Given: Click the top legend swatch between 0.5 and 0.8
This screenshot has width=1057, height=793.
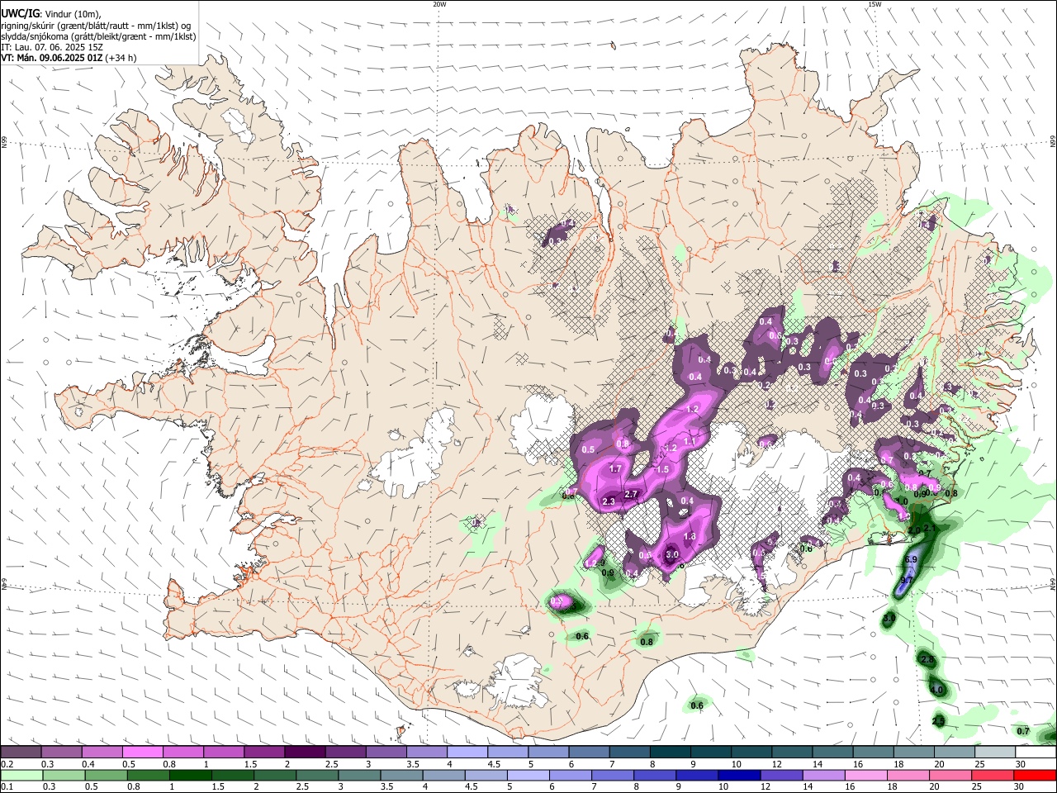Looking at the screenshot, I should 142,752.
